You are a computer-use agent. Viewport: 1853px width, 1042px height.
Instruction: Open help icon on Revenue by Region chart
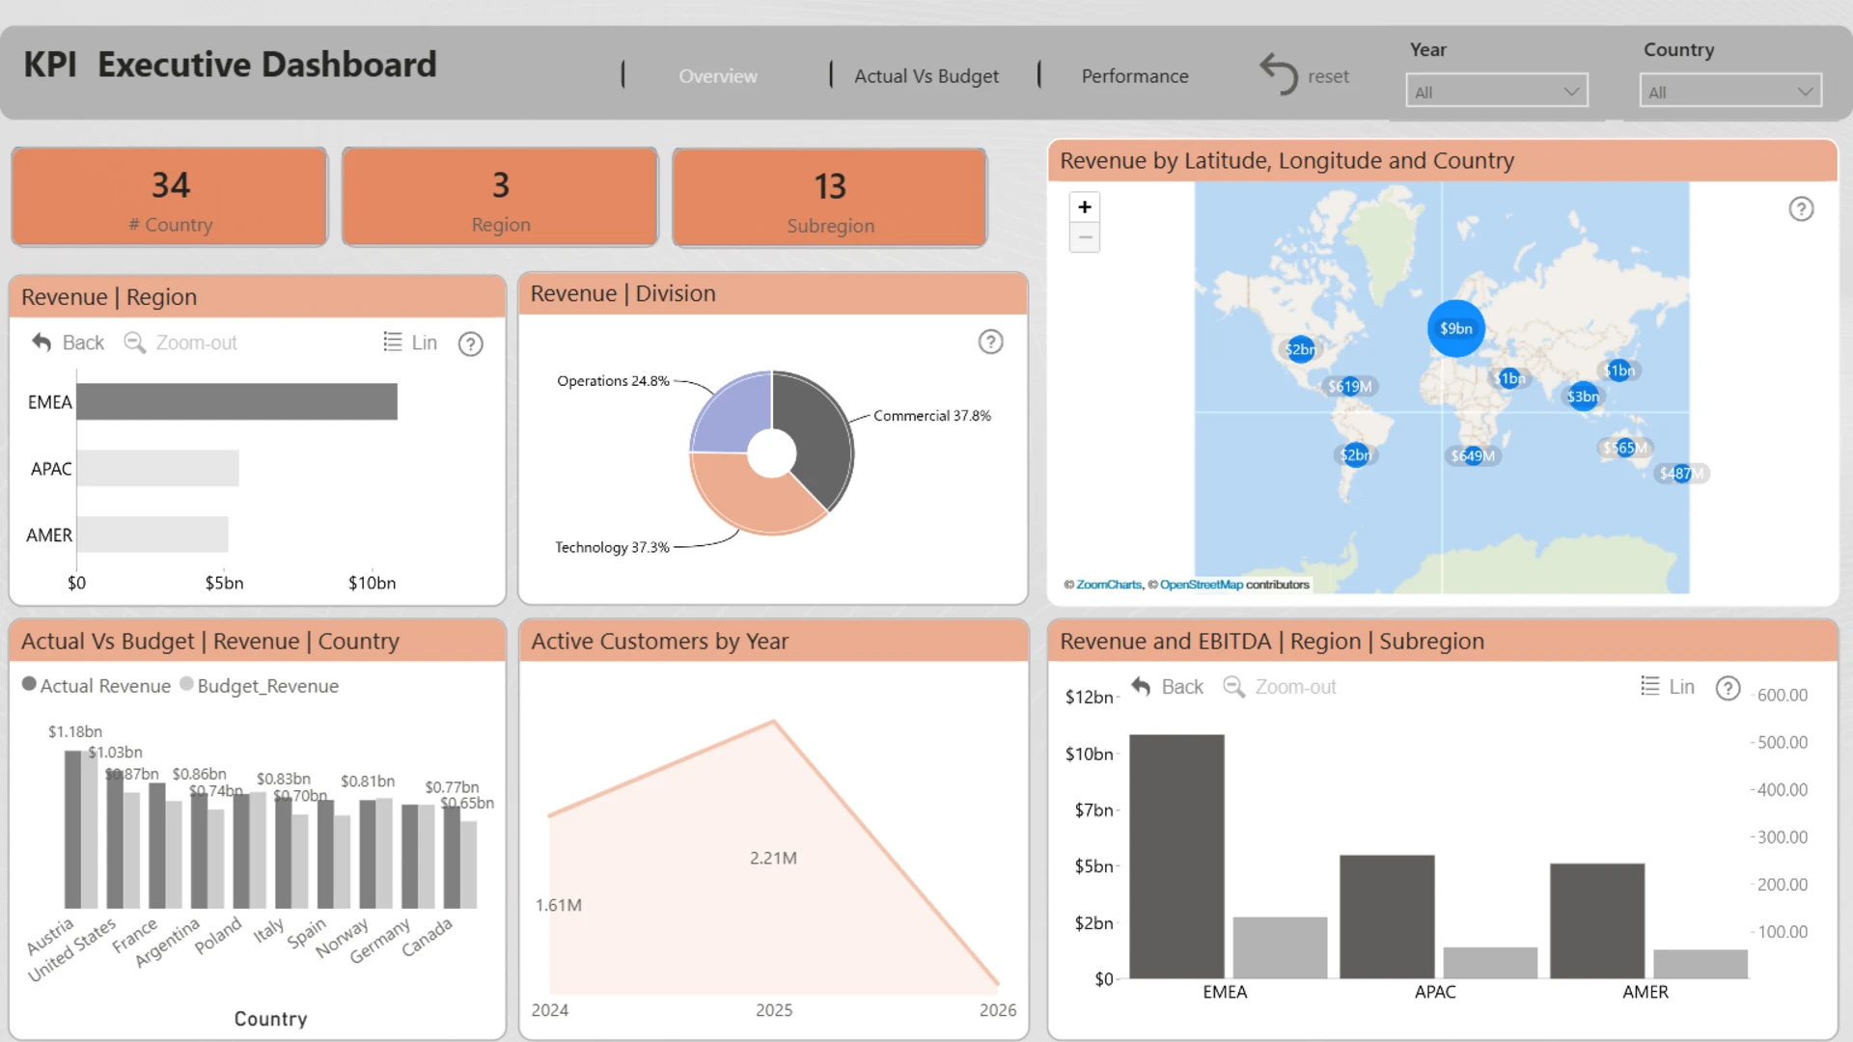click(470, 343)
